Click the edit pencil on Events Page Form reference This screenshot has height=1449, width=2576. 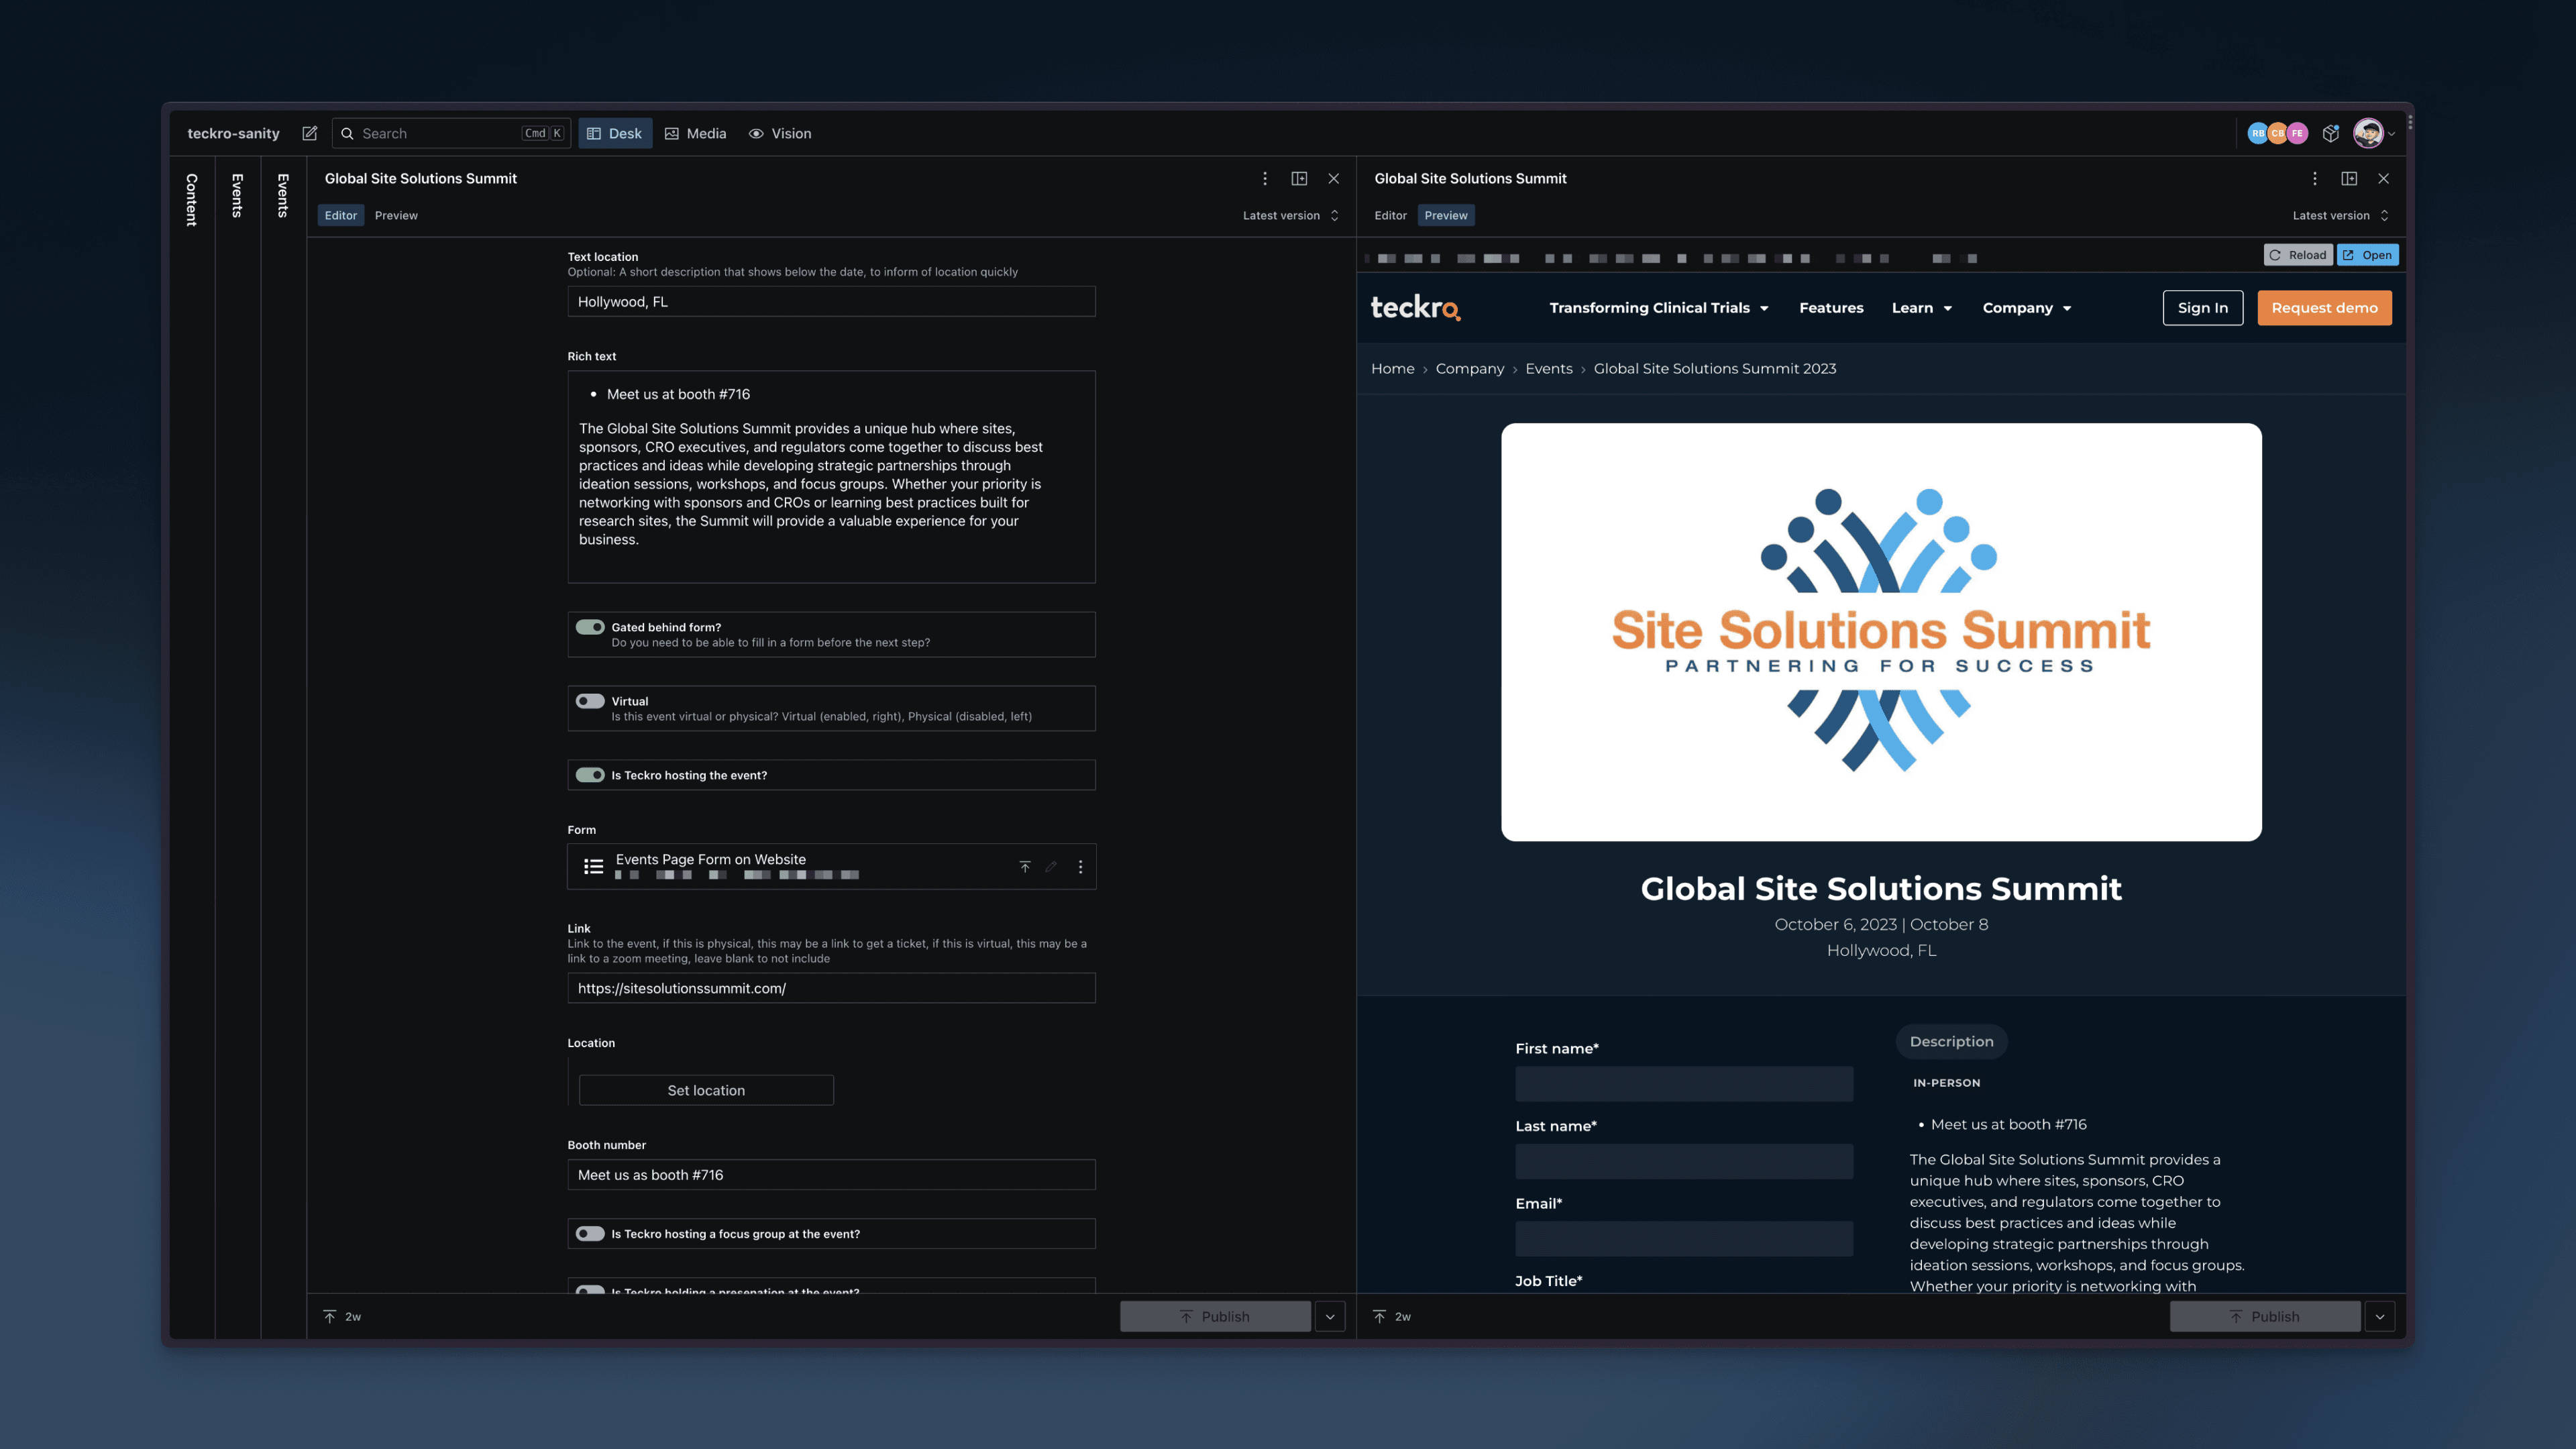[1051, 866]
